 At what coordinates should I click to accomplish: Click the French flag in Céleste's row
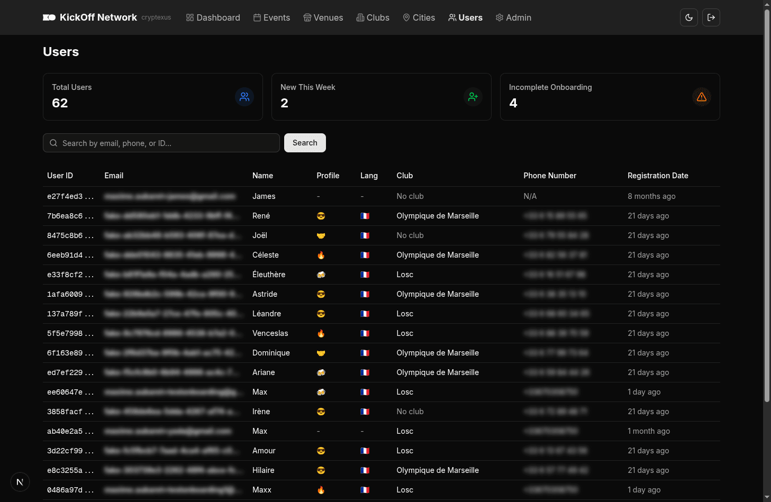(x=365, y=255)
